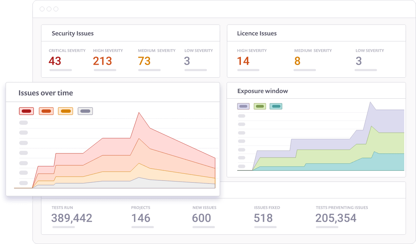Toggle green series in Exposure window legend
This screenshot has height=244, width=416.
pyautogui.click(x=260, y=106)
